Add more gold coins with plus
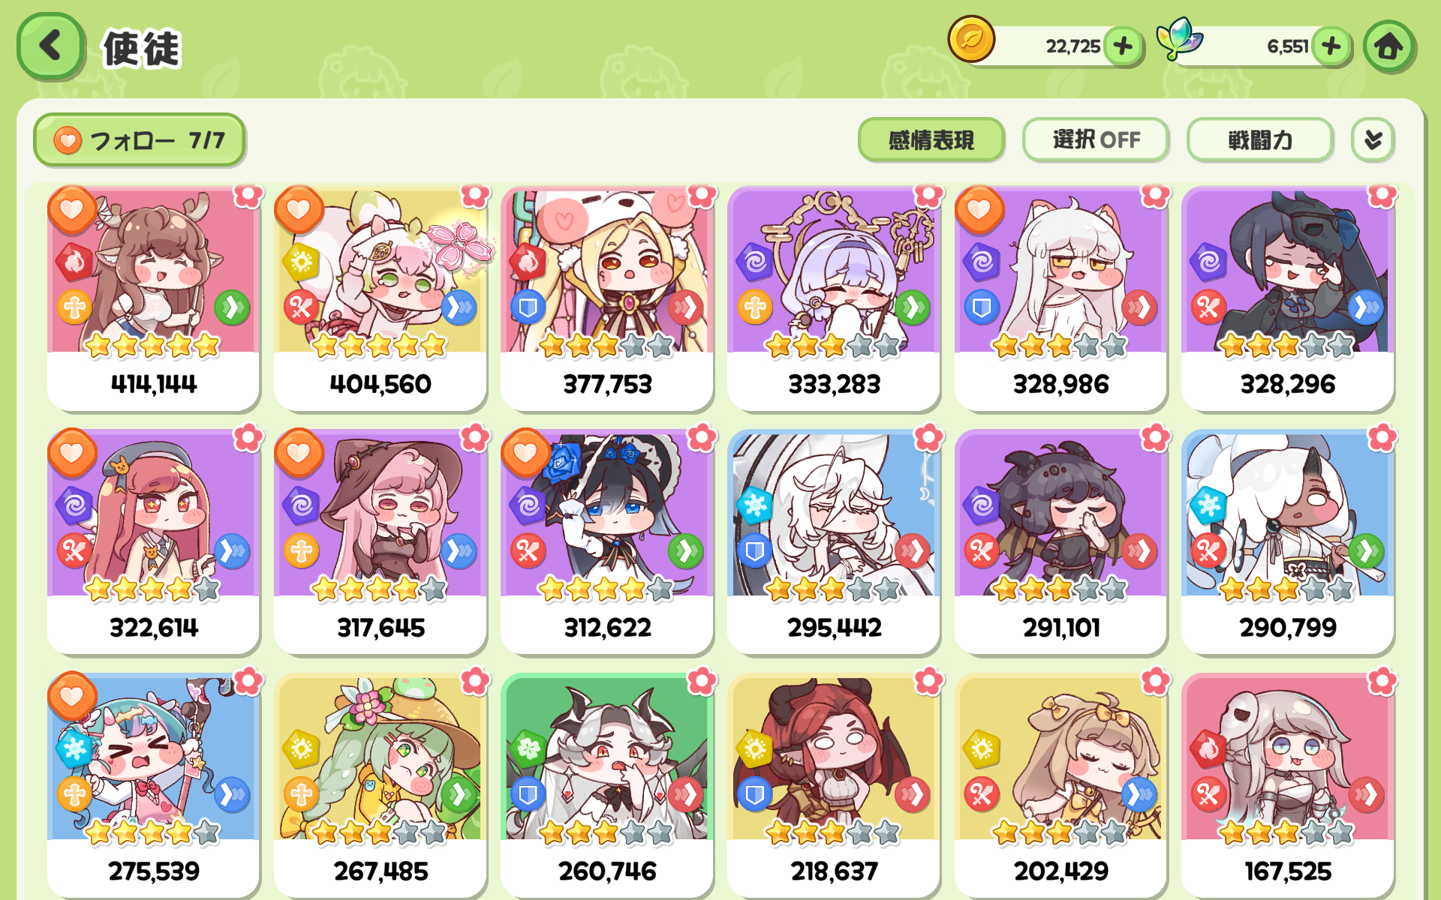The width and height of the screenshot is (1441, 900). [1123, 46]
